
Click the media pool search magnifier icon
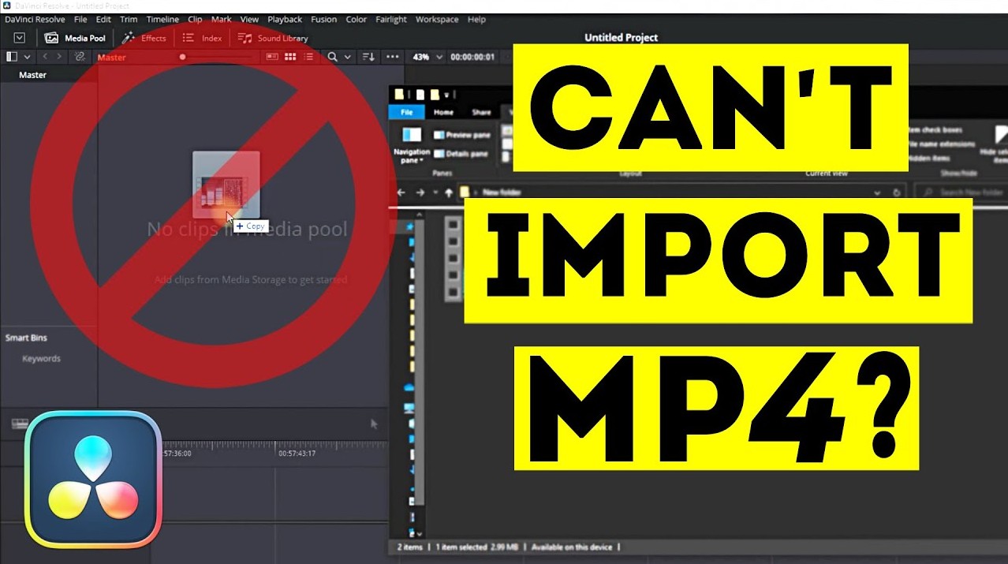[x=333, y=57]
